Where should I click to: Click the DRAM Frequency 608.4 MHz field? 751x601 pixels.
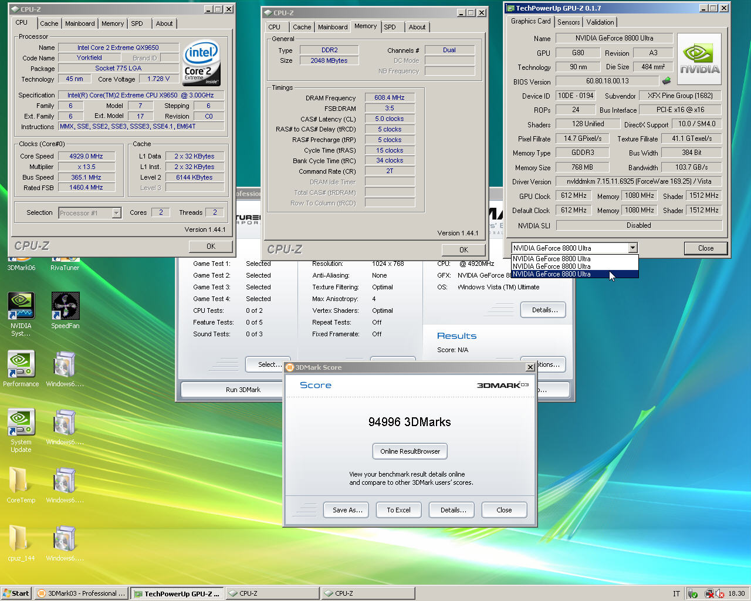(x=390, y=98)
